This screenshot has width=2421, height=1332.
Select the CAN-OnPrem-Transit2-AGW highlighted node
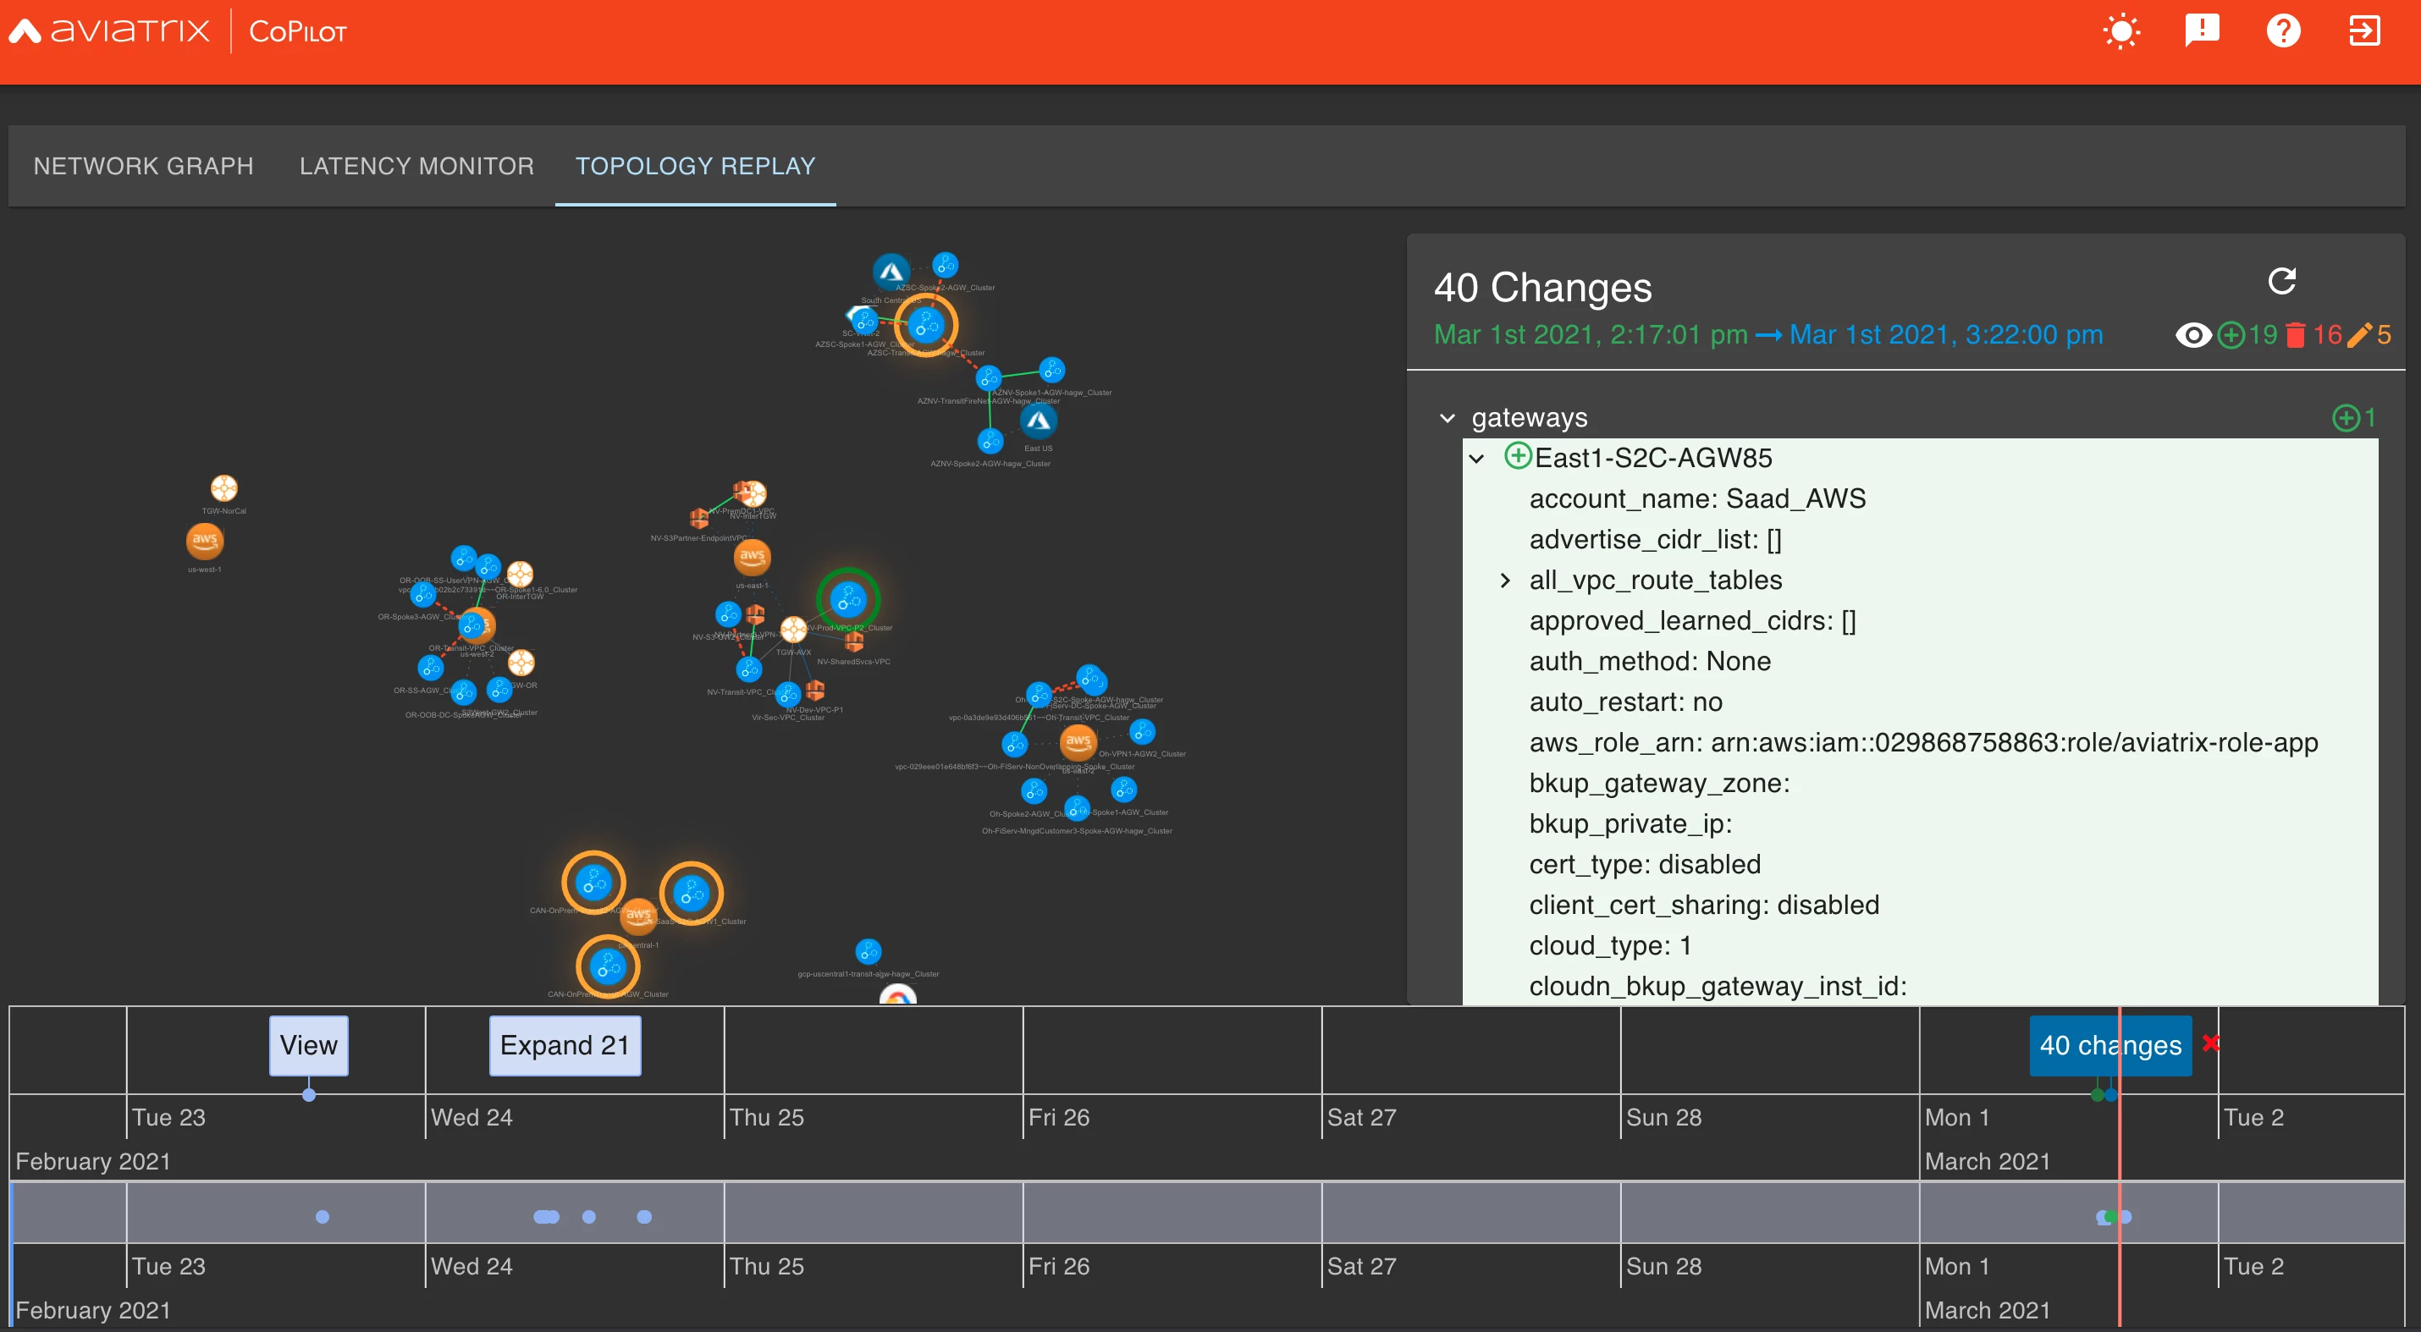pos(593,883)
